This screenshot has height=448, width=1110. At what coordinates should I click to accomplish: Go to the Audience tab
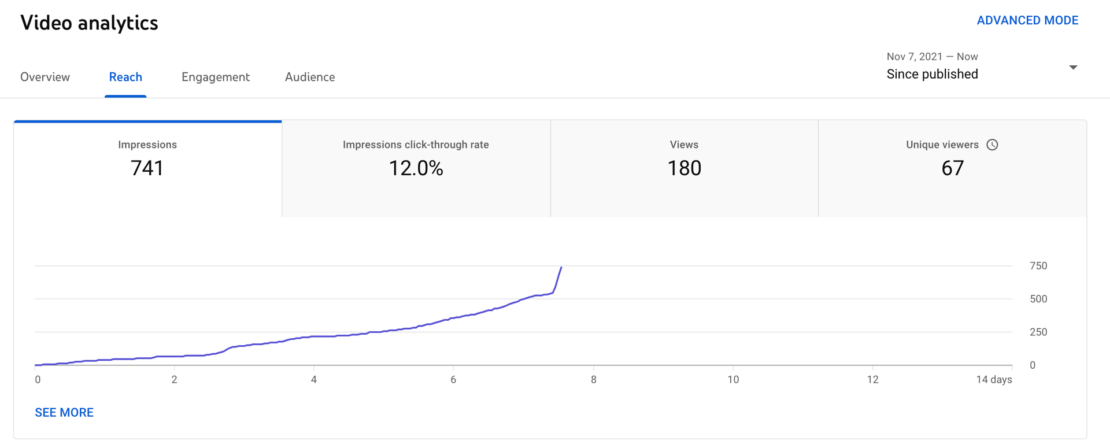pos(310,77)
